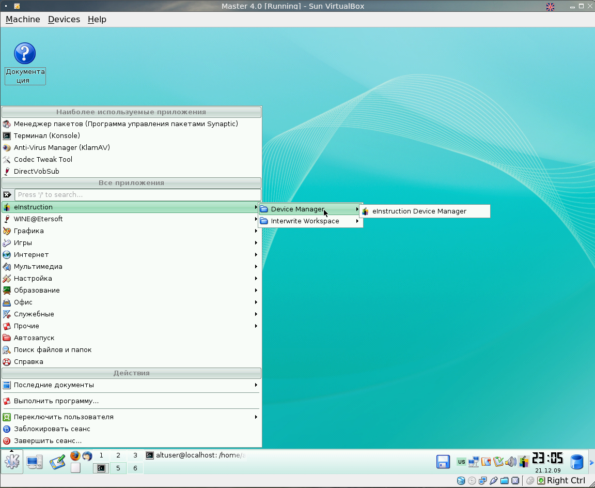Expand the Образование submenu
Screen dimensions: 595x488
131,291
